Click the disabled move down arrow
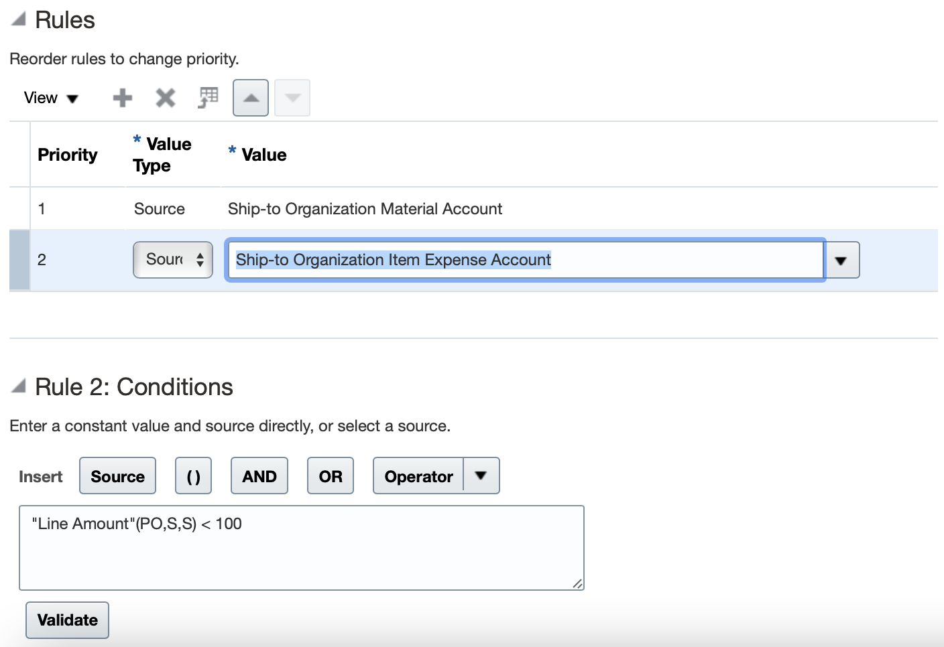Image resolution: width=944 pixels, height=647 pixels. pyautogui.click(x=292, y=98)
